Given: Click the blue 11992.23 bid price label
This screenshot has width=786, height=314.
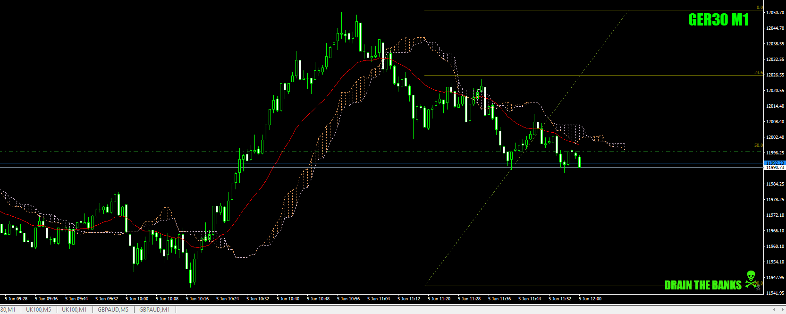Looking at the screenshot, I should click(775, 163).
